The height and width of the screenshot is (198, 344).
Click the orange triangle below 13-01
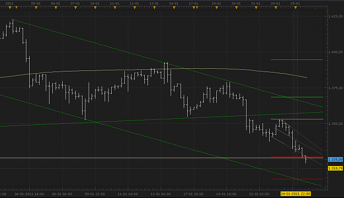(x=155, y=8)
